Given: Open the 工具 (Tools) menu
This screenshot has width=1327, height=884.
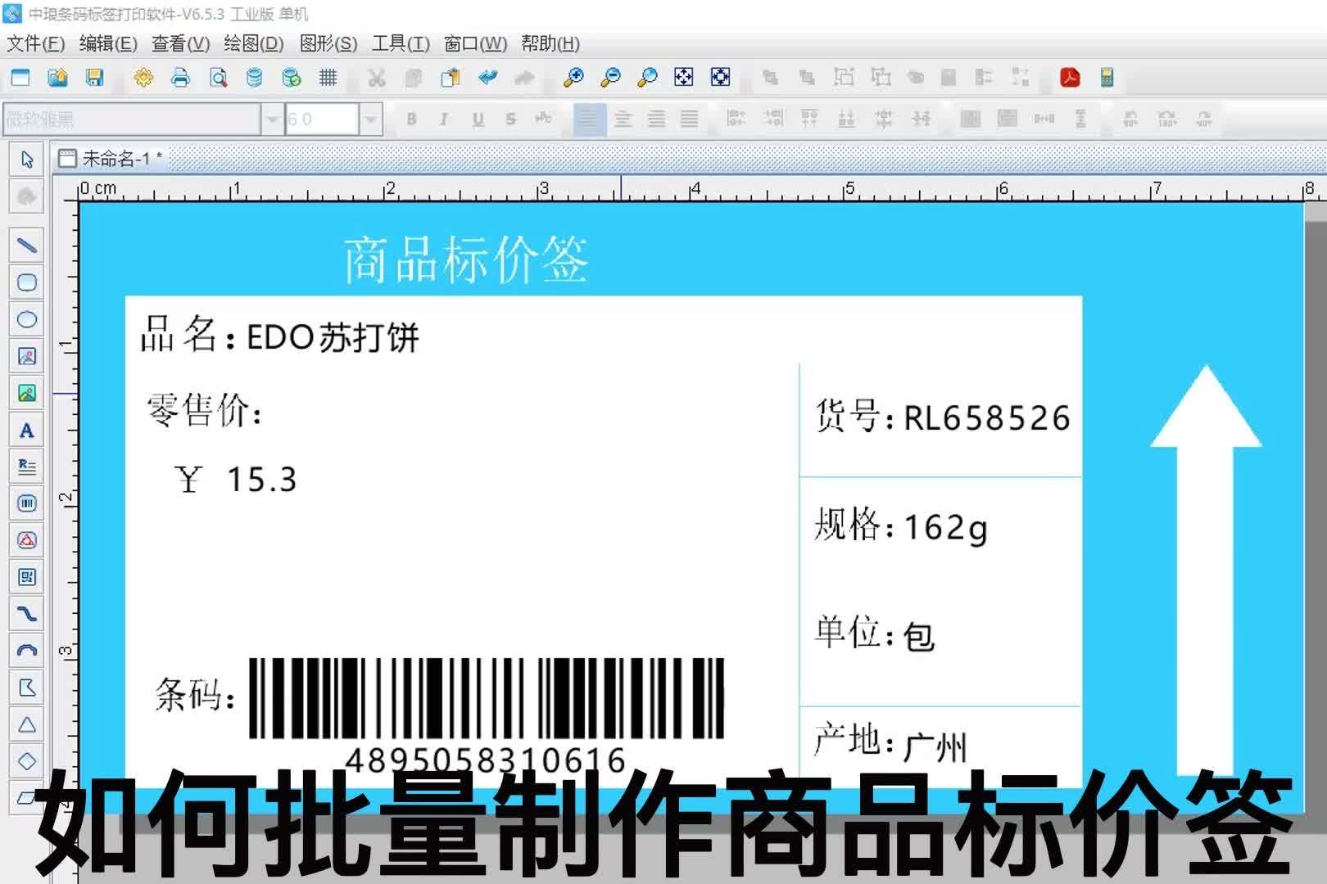Looking at the screenshot, I should pyautogui.click(x=399, y=44).
